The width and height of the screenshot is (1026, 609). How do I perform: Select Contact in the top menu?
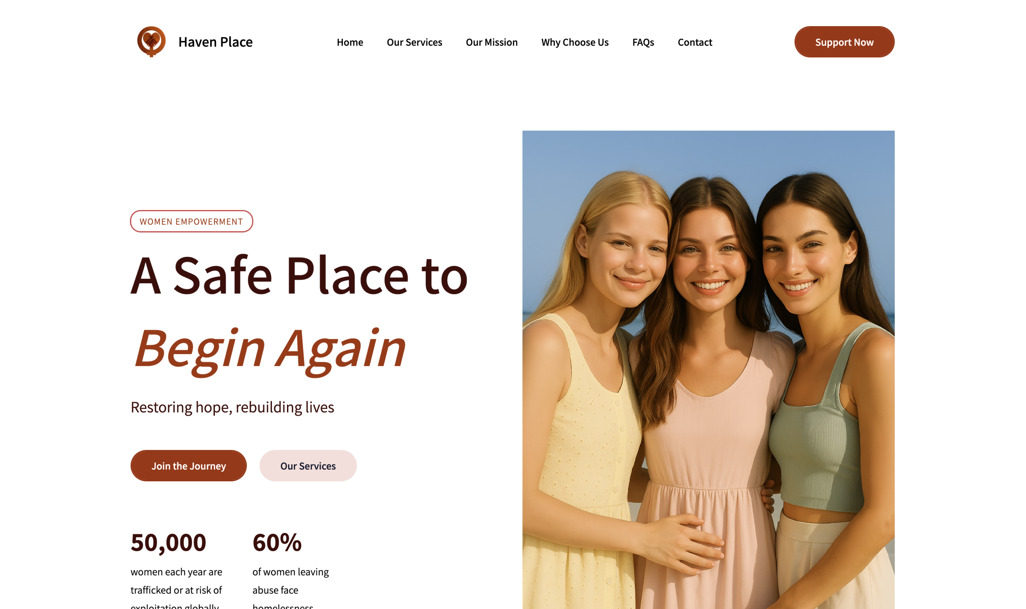694,42
